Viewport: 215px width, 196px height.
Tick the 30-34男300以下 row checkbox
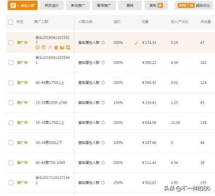pos(11,143)
